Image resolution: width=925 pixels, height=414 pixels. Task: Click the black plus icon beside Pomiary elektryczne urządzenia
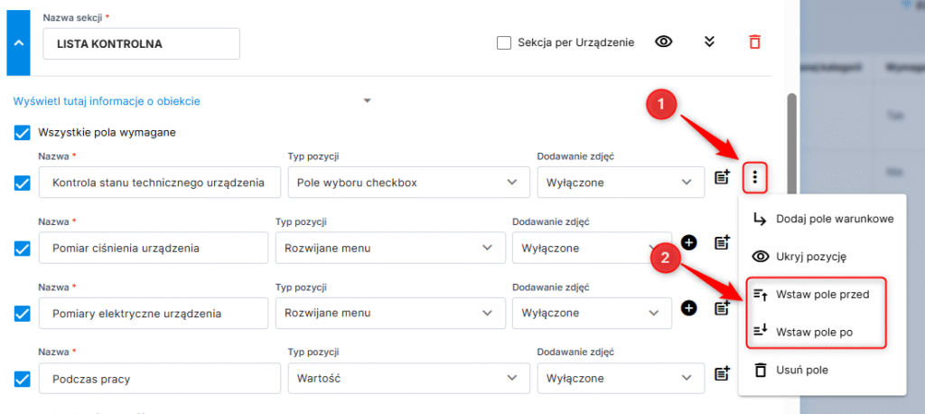pos(689,307)
